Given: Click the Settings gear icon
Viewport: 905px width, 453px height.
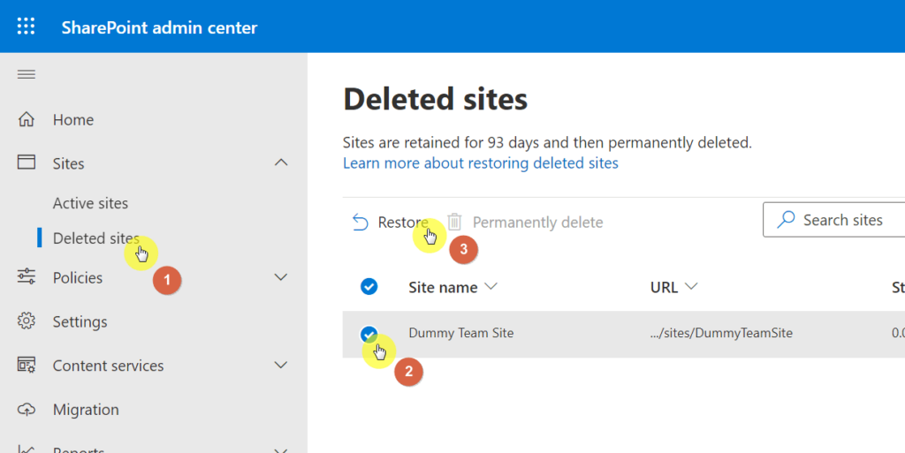Looking at the screenshot, I should point(26,321).
